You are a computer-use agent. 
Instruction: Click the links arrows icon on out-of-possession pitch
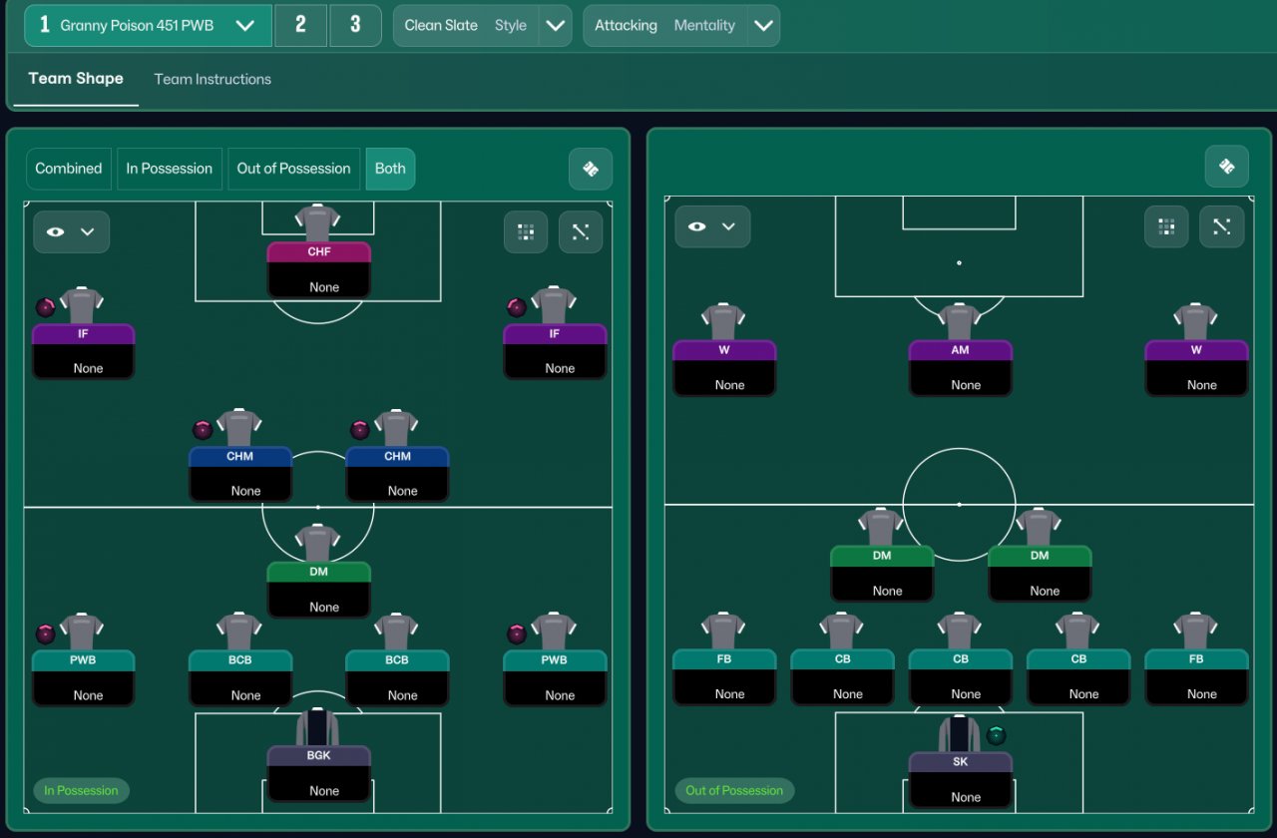(x=1221, y=226)
